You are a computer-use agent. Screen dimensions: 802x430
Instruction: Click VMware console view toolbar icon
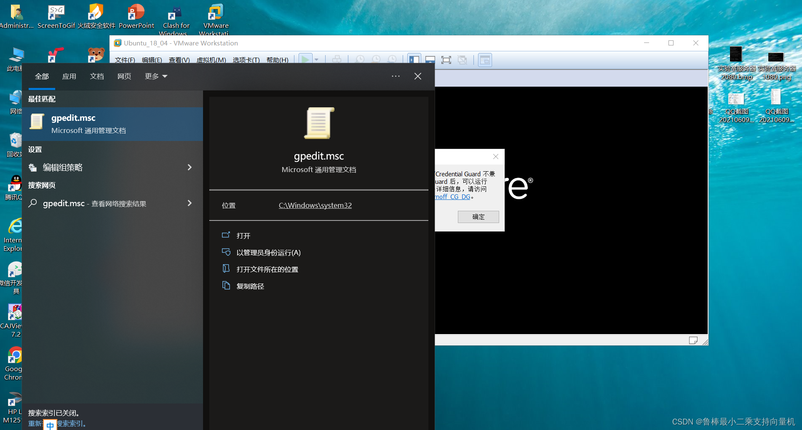click(x=485, y=60)
